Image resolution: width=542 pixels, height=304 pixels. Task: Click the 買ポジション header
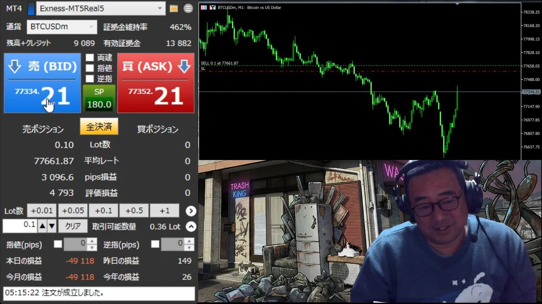click(158, 129)
